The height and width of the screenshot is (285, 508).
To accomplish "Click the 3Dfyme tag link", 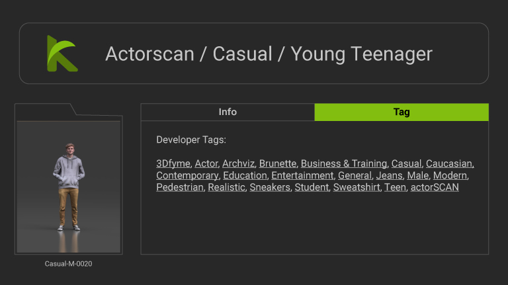I will point(173,163).
